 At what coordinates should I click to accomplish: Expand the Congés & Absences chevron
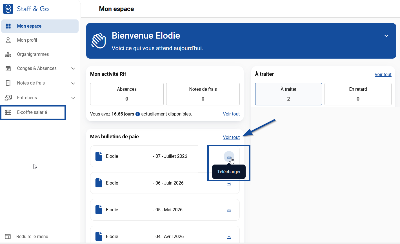pos(73,68)
